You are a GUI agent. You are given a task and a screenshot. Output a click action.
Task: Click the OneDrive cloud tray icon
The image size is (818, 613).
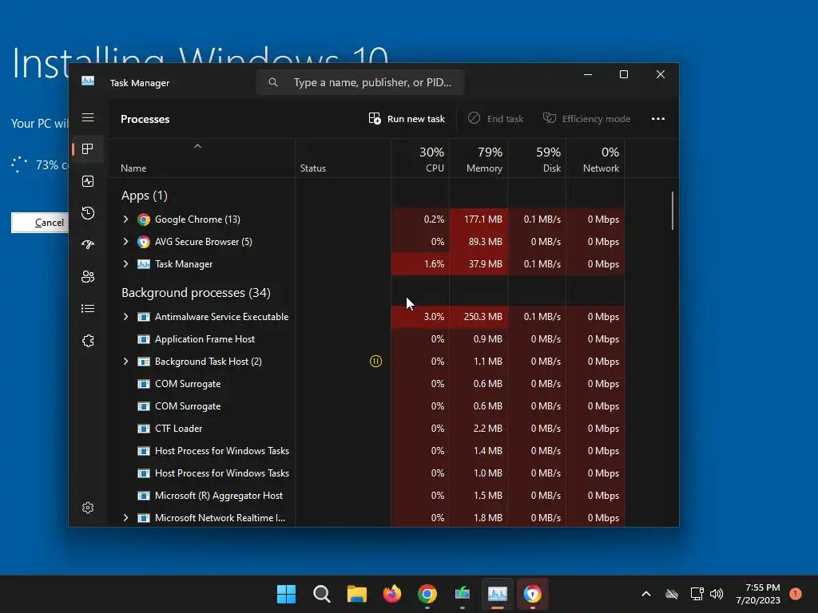point(672,594)
